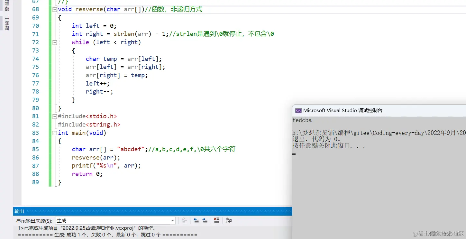Click the a,b,c,d,e,f,\0 comment on line 85
The image size is (466, 239).
pos(191,149)
